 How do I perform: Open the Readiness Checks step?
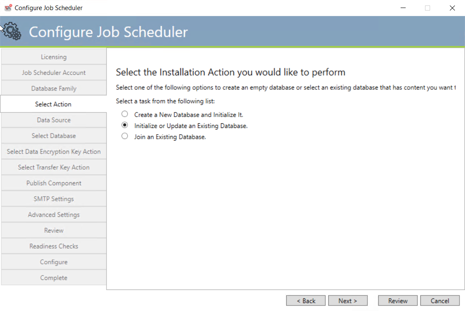[53, 246]
